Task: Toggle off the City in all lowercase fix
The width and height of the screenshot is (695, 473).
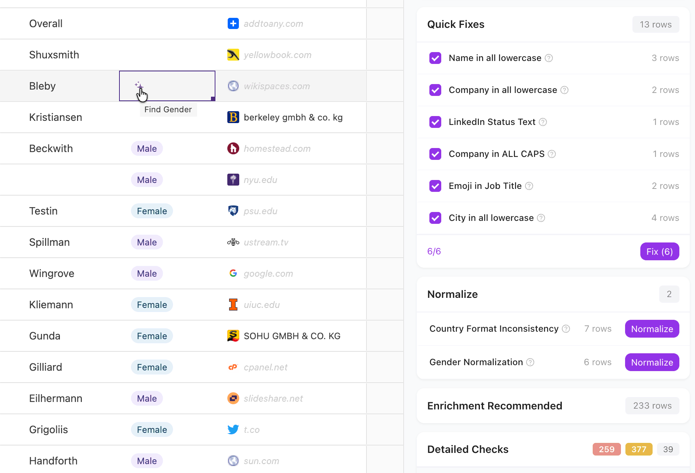Action: pyautogui.click(x=435, y=218)
